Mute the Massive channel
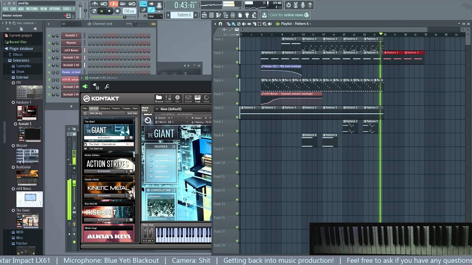The width and height of the screenshot is (472, 265). point(49,43)
